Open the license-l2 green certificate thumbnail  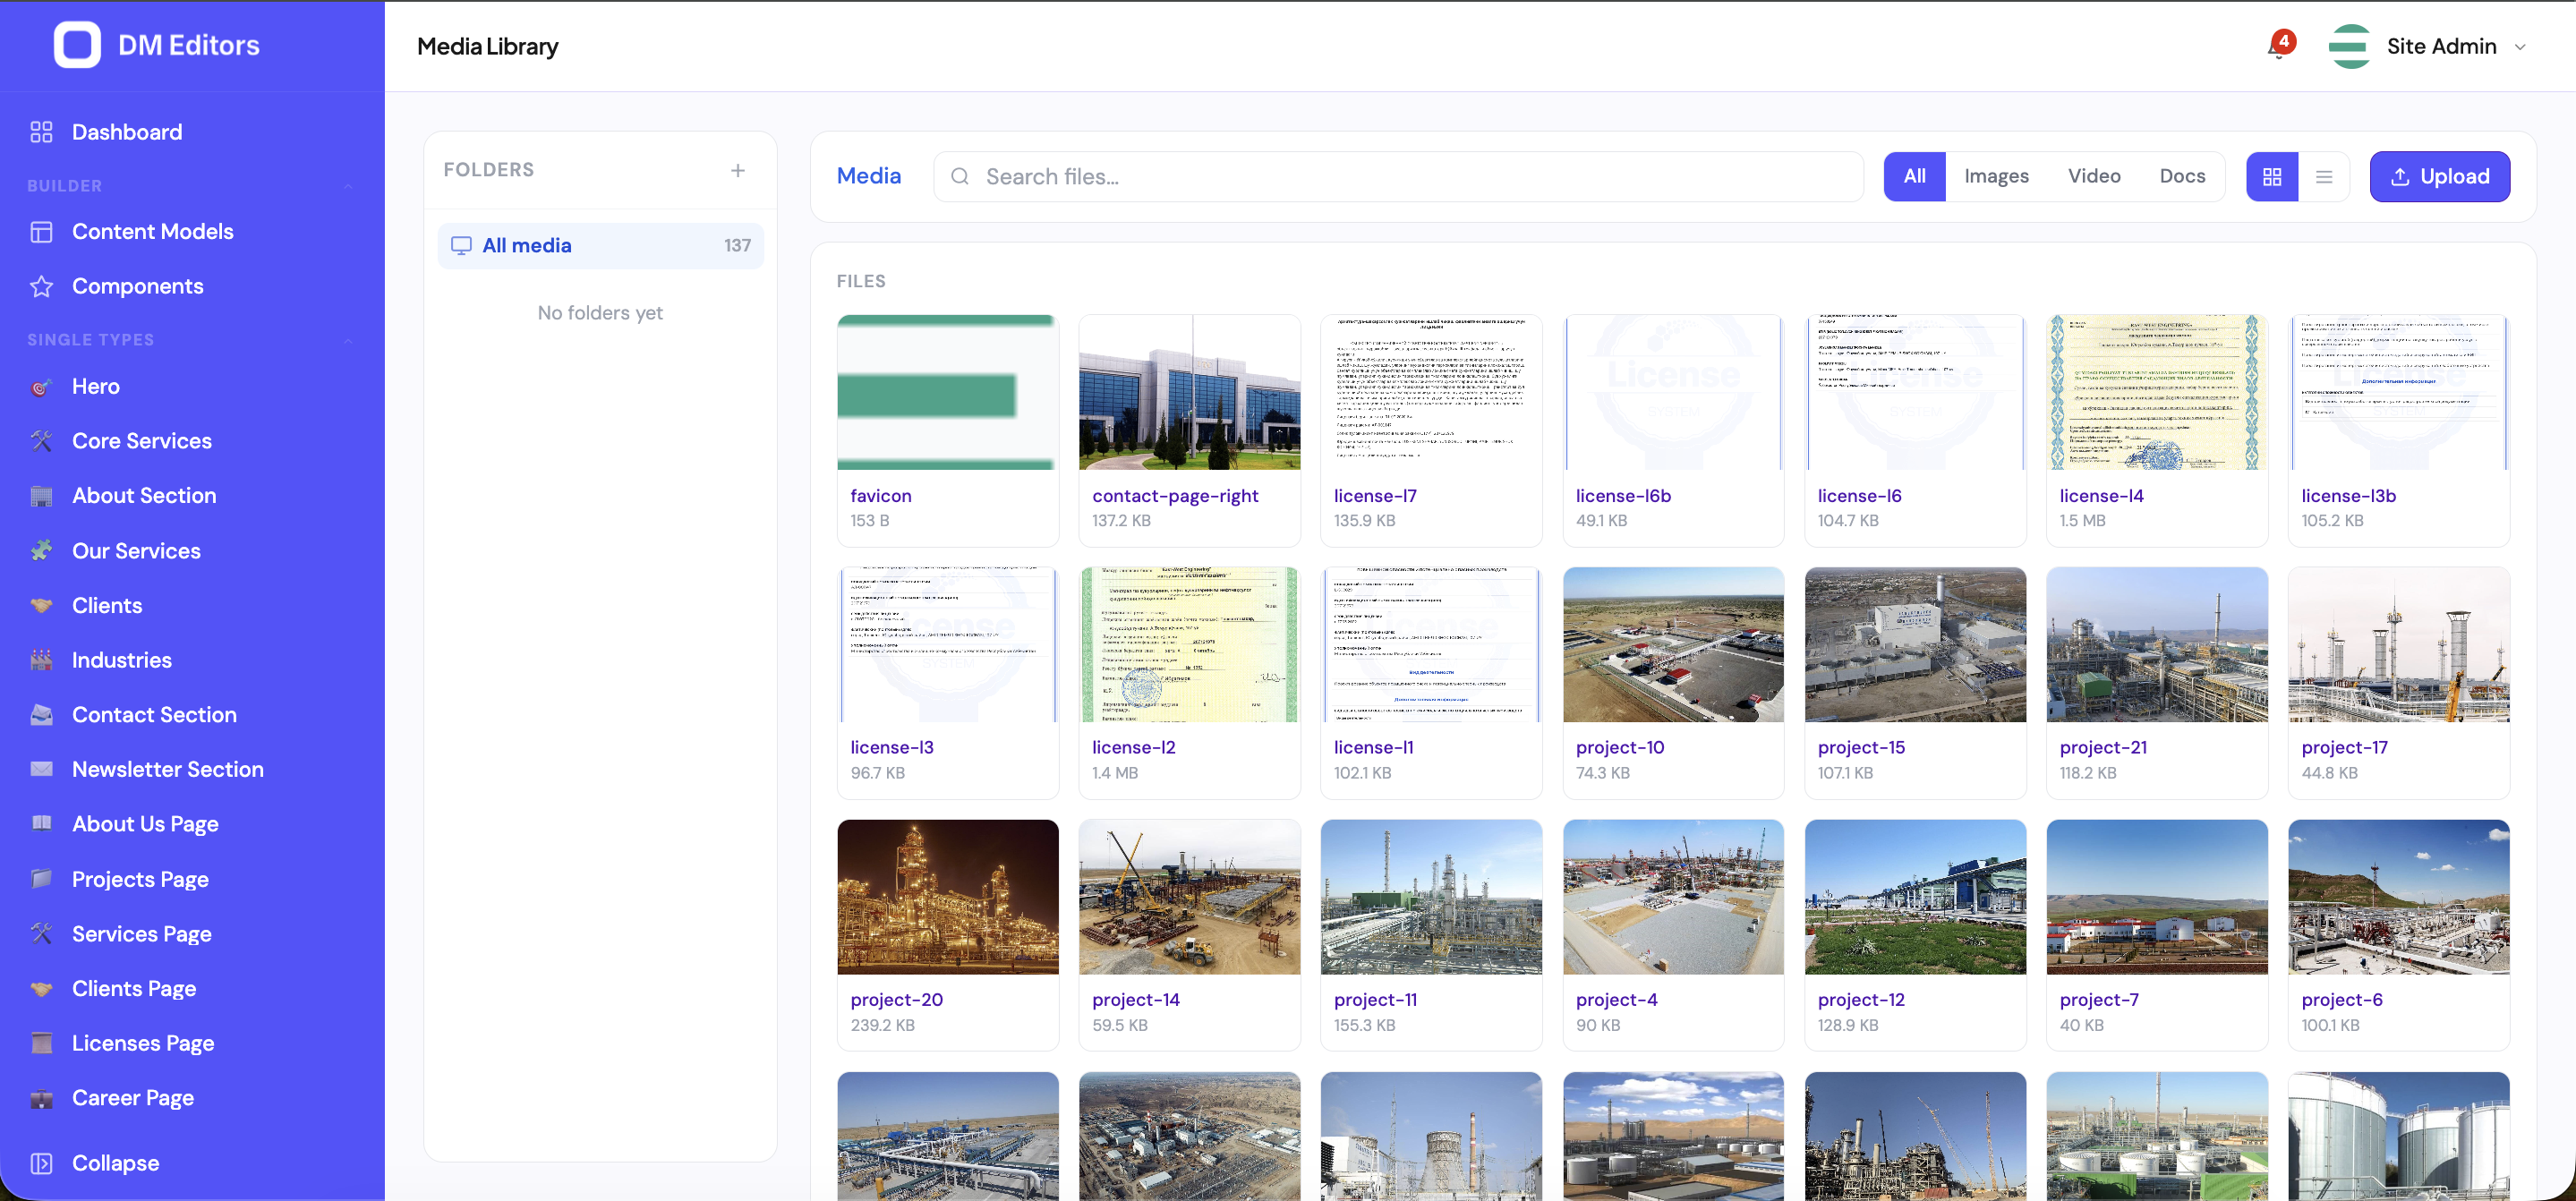[x=1189, y=644]
